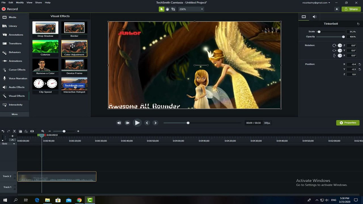Click the green Properties button

coord(348,123)
